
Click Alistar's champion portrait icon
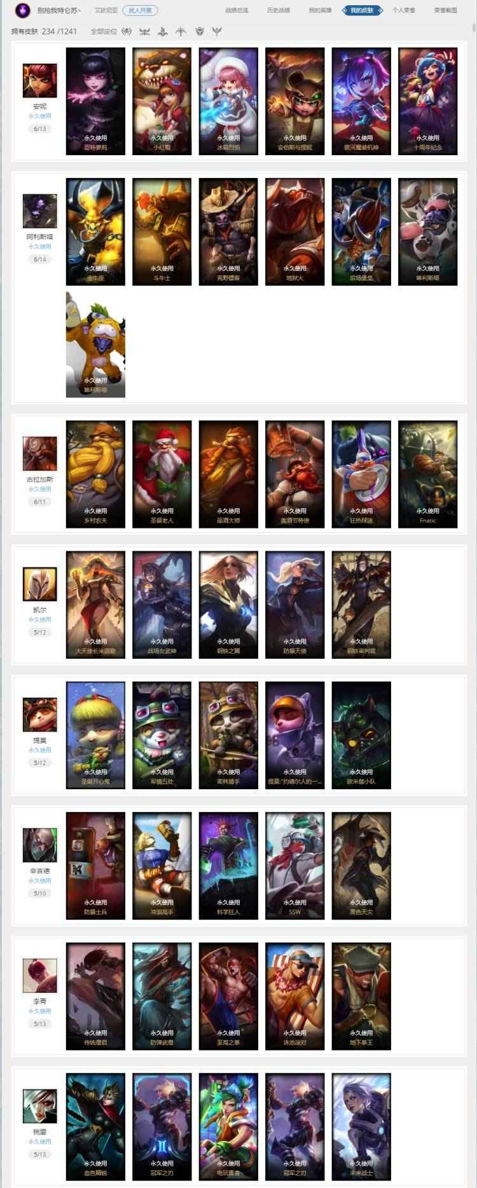click(x=39, y=211)
